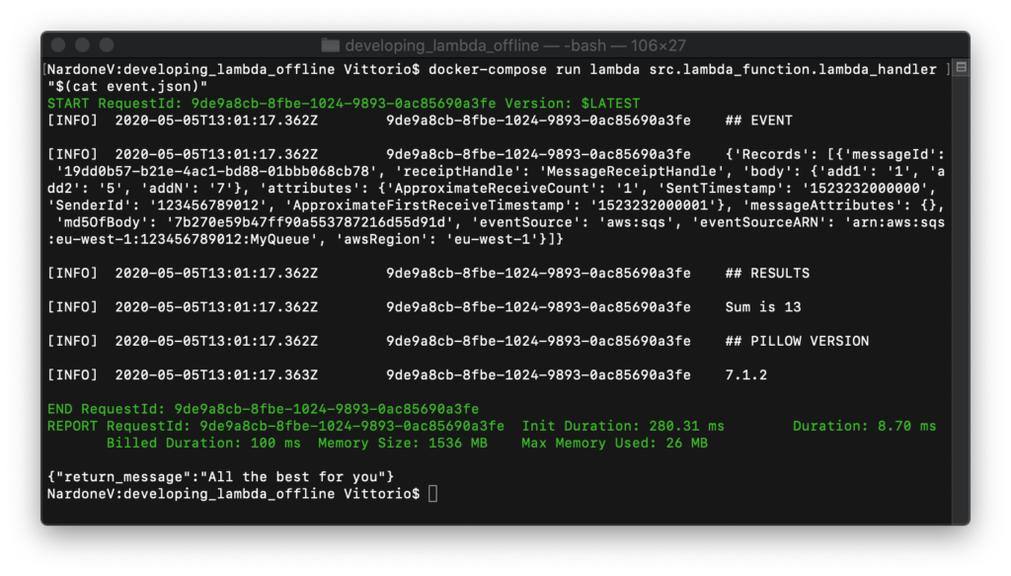Click the '## PILLOW VERSION' log heading
The width and height of the screenshot is (1011, 576).
797,341
